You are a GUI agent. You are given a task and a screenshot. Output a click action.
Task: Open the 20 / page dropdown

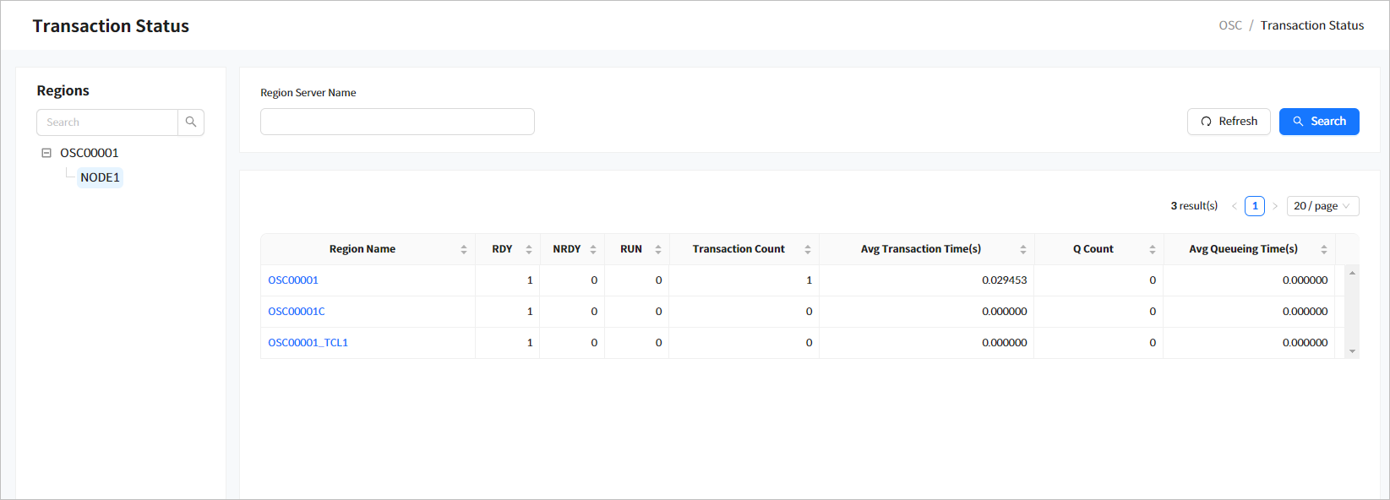1322,206
